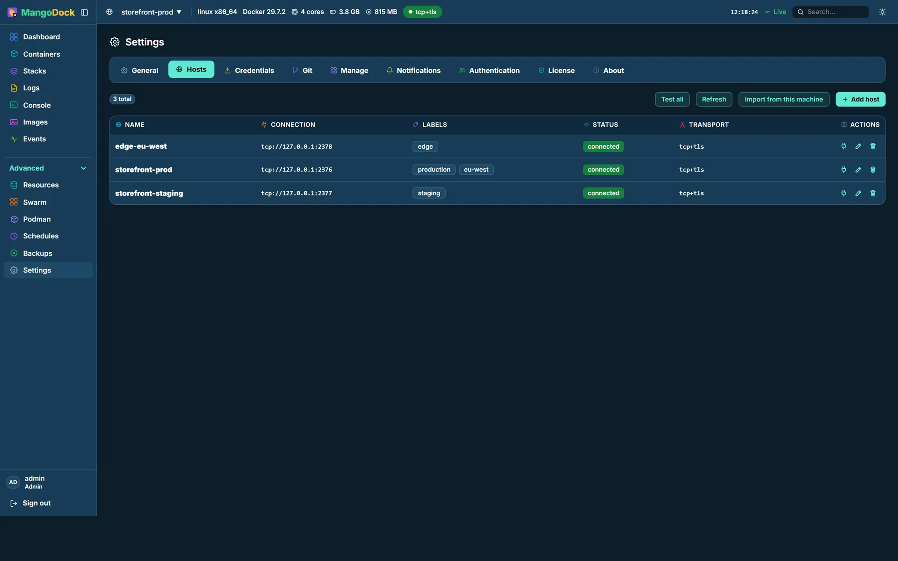Test connection for storefront-prod host
The height and width of the screenshot is (561, 898).
(844, 170)
